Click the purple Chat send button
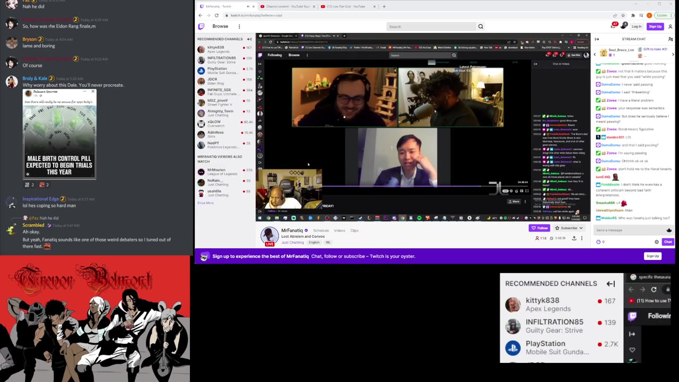 coord(668,242)
